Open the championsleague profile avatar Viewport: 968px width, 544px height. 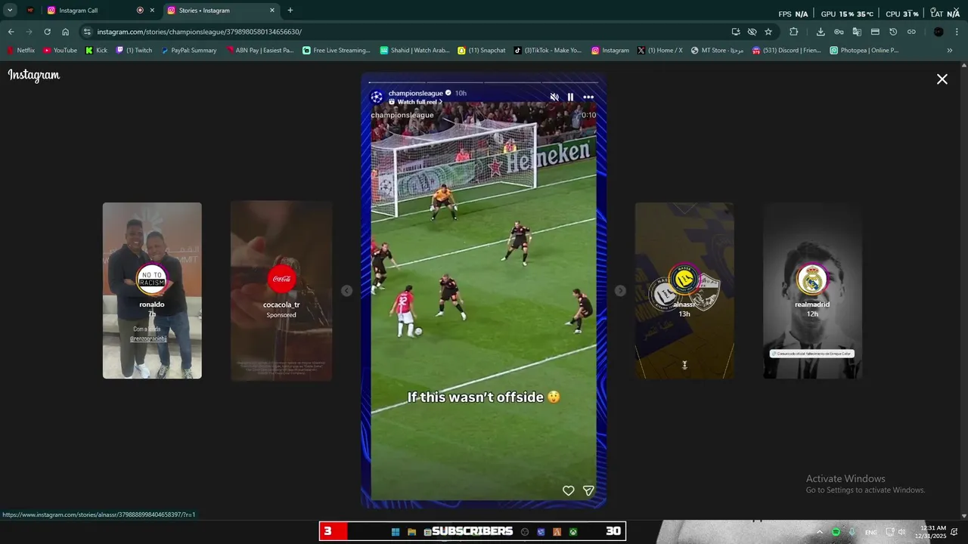point(377,97)
